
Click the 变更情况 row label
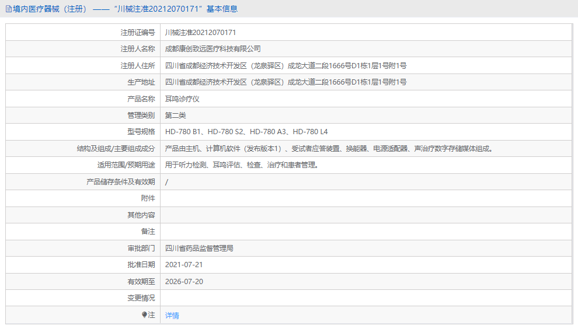pos(141,298)
